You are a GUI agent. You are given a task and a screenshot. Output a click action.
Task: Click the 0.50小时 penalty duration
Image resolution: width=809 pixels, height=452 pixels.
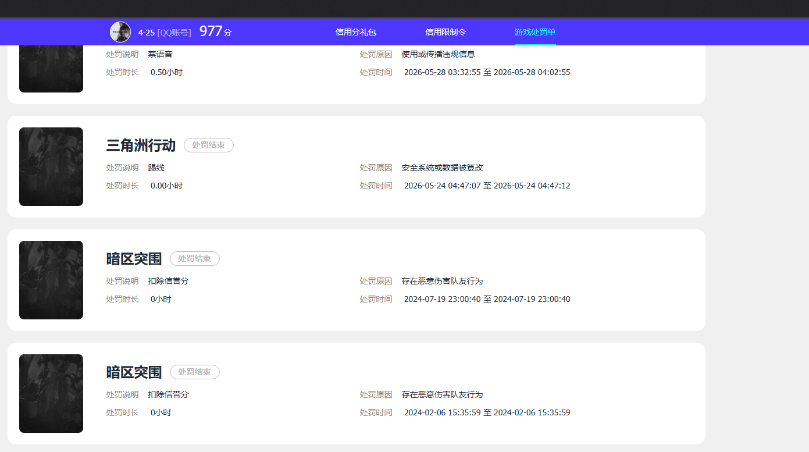166,72
